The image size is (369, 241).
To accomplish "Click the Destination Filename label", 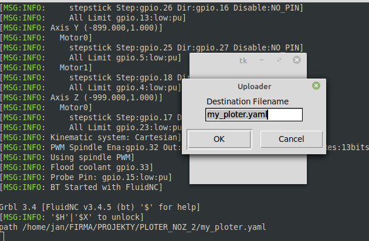I will pos(248,101).
